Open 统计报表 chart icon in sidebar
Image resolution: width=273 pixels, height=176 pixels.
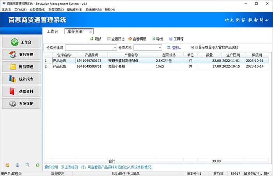click(12, 79)
